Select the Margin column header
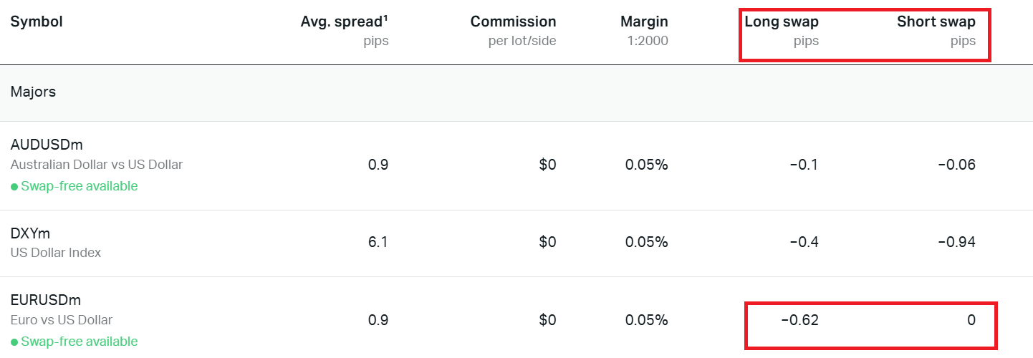Screen dimensions: 1033x358 point(644,21)
